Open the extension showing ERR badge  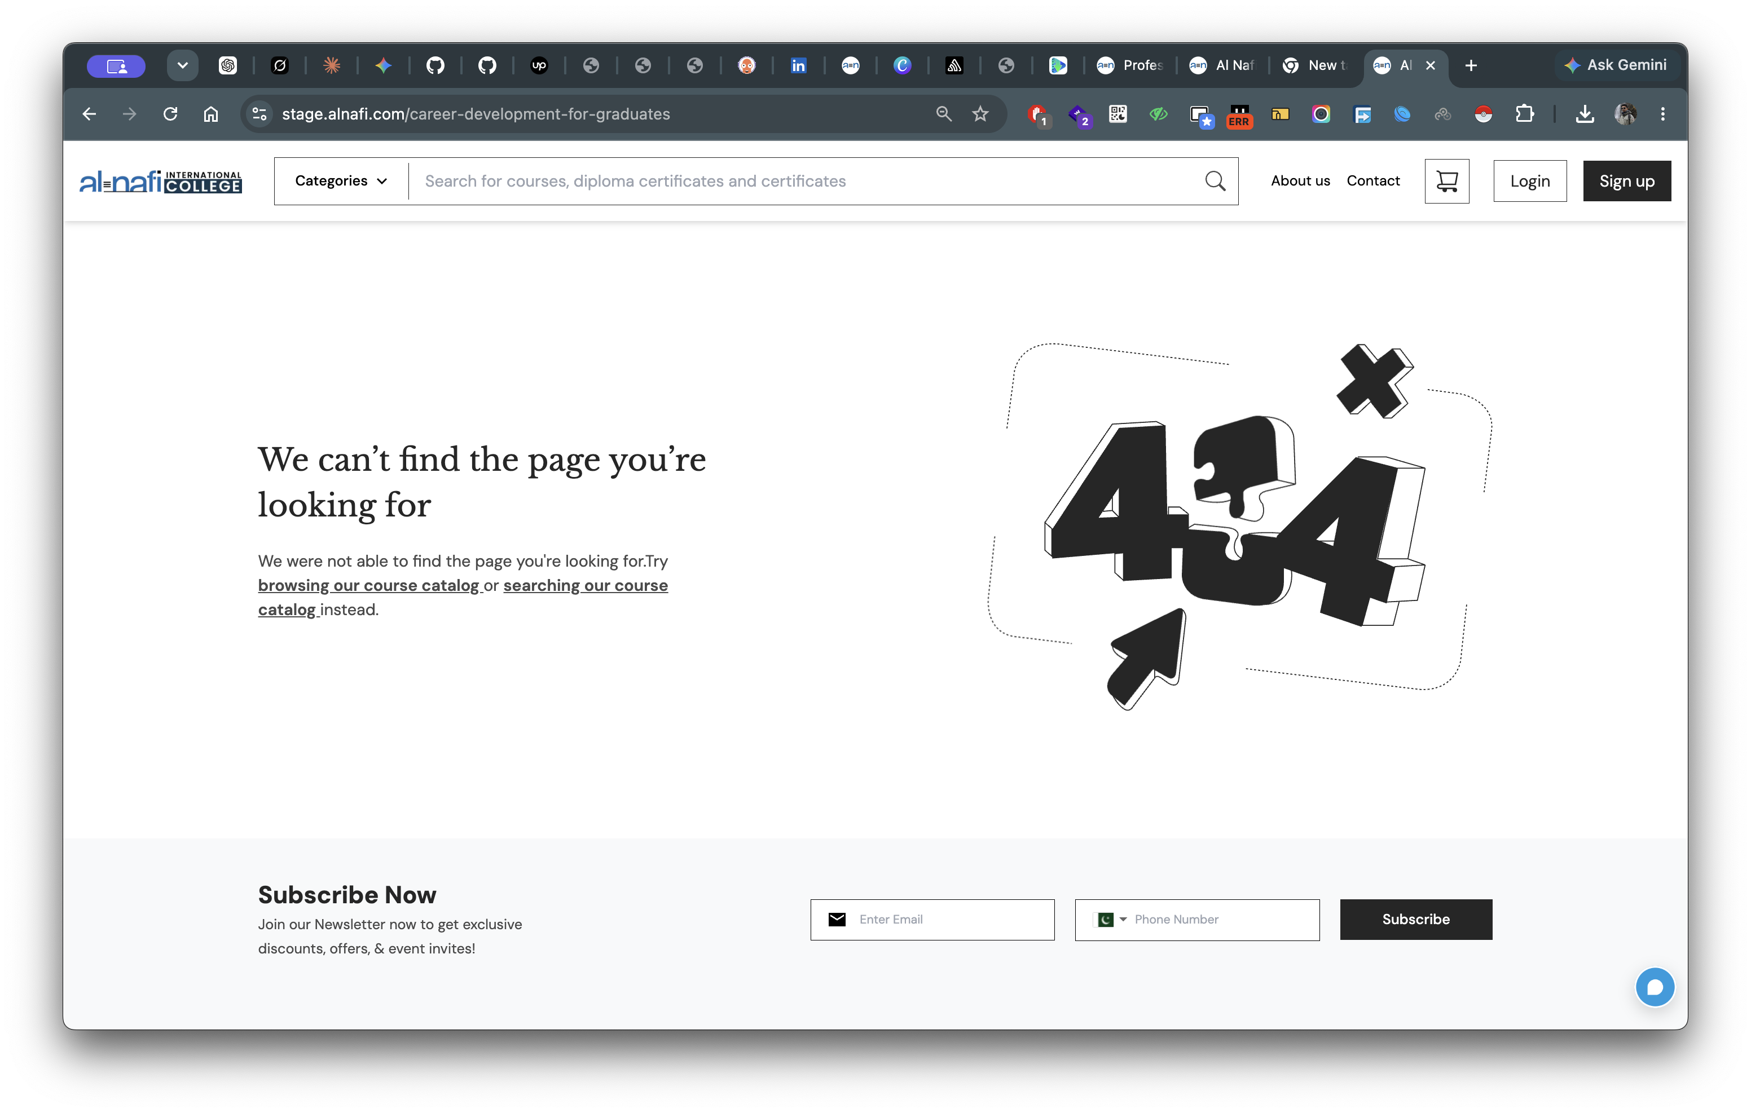1239,116
